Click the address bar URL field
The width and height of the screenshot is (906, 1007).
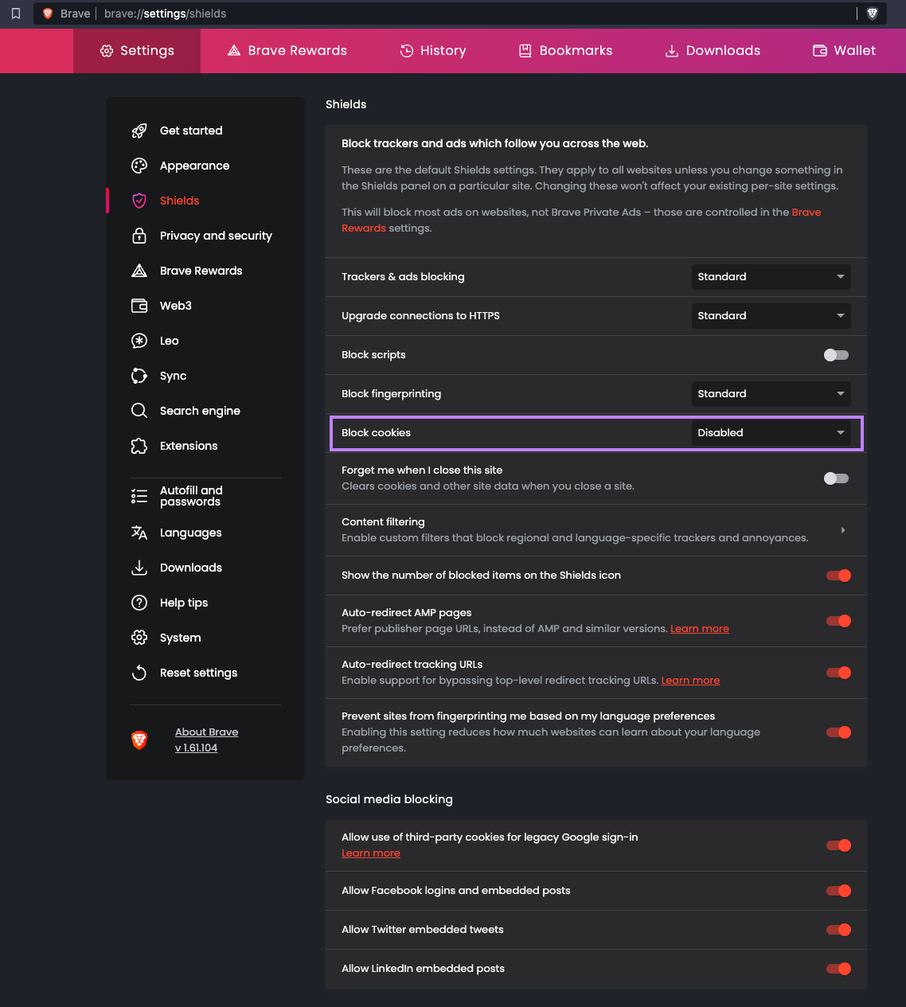pyautogui.click(x=478, y=14)
